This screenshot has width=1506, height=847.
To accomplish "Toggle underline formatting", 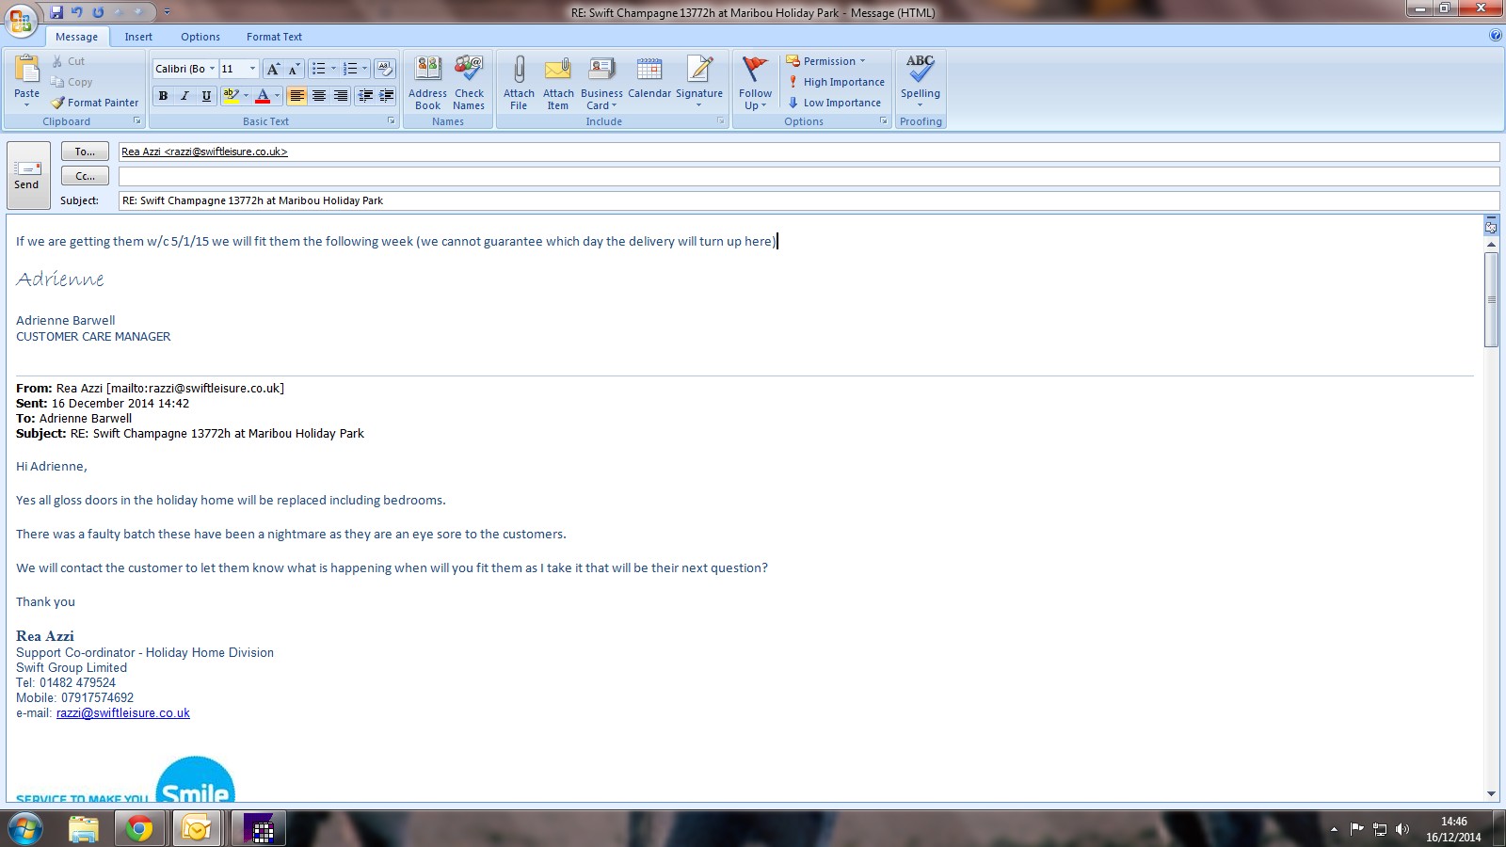I will (x=206, y=96).
